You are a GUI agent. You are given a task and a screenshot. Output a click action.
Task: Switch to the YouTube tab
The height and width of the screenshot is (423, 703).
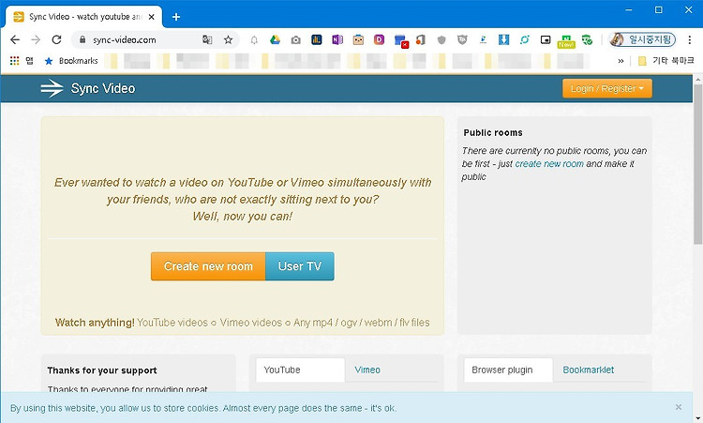click(300, 370)
